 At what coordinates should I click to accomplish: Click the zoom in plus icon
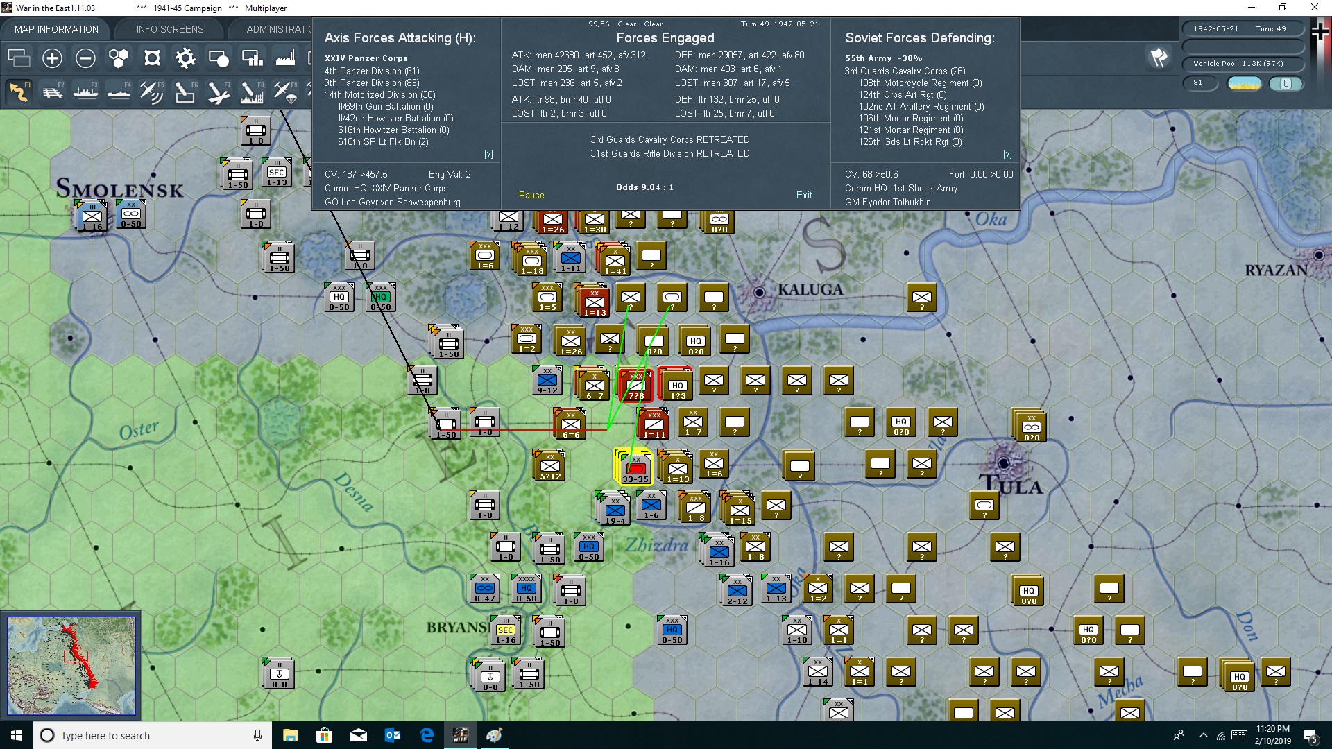click(52, 58)
